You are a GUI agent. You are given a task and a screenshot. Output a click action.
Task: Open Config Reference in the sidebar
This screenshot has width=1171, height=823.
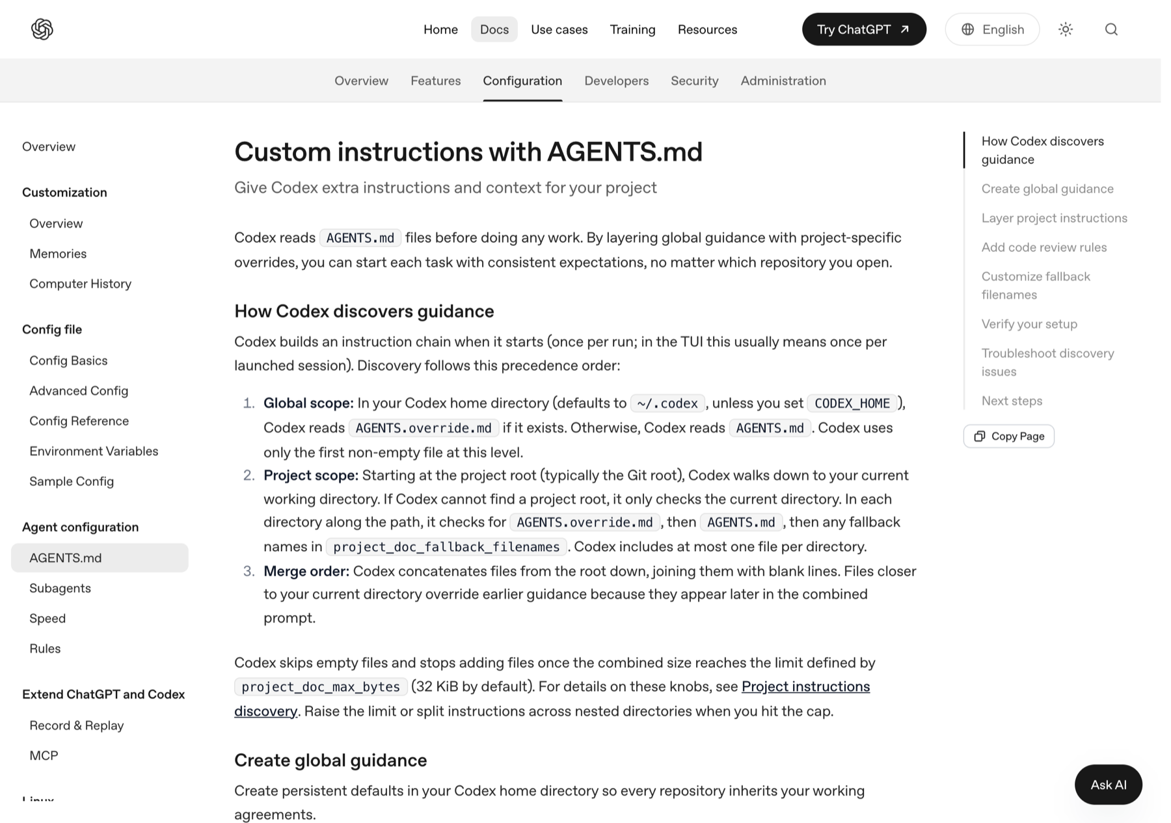(79, 421)
